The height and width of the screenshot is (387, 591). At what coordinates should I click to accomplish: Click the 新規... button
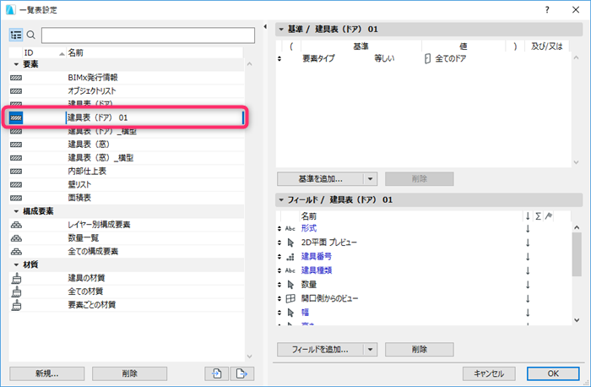46,373
